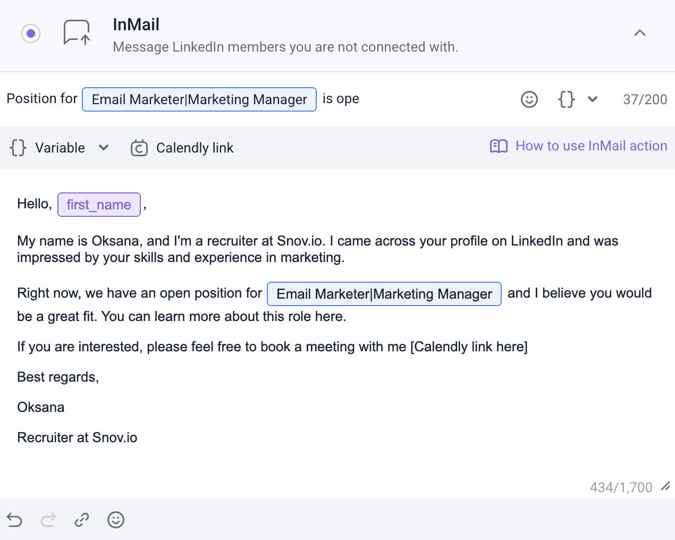
Task: Select job title variable in message body
Action: pos(384,294)
